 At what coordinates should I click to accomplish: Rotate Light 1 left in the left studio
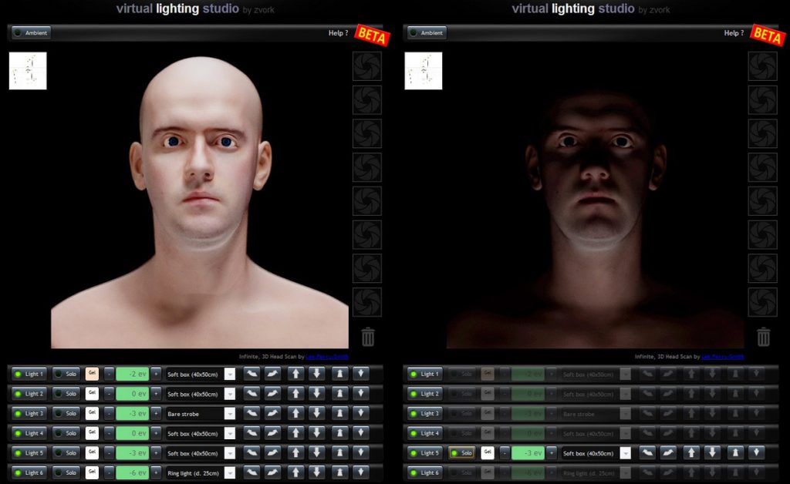coord(252,374)
